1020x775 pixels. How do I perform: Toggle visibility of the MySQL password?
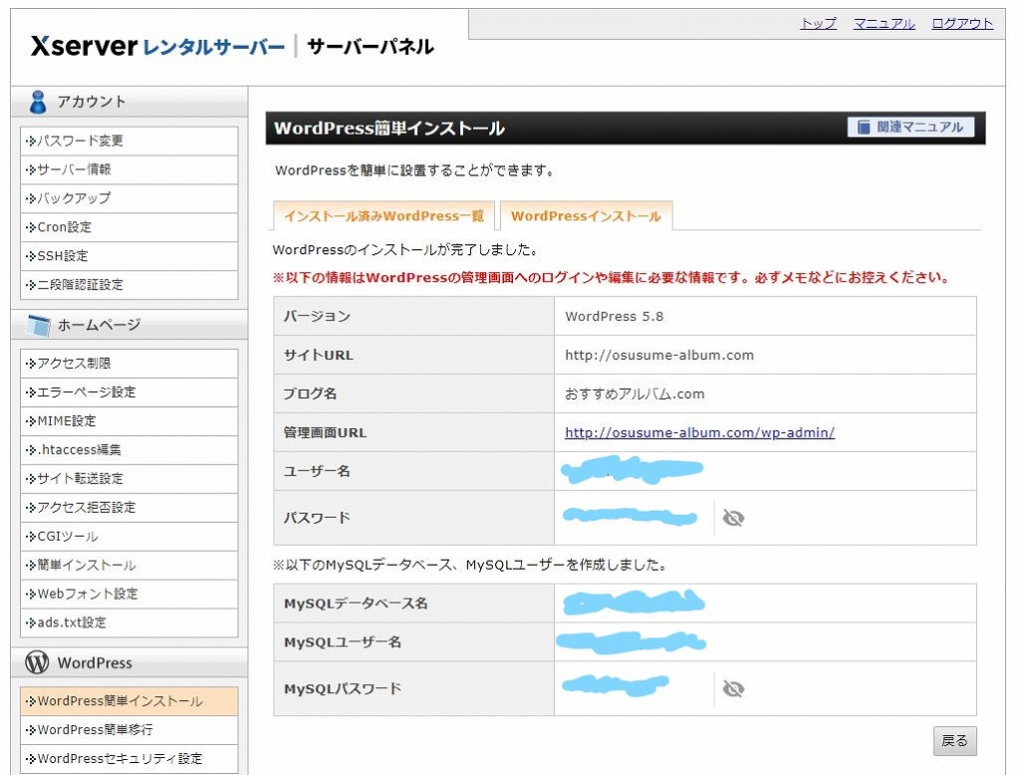733,688
